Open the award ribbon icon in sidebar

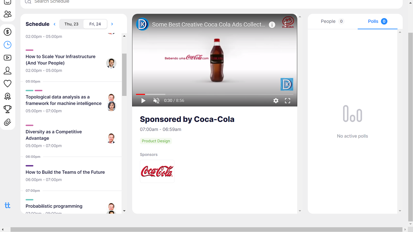tap(7, 96)
